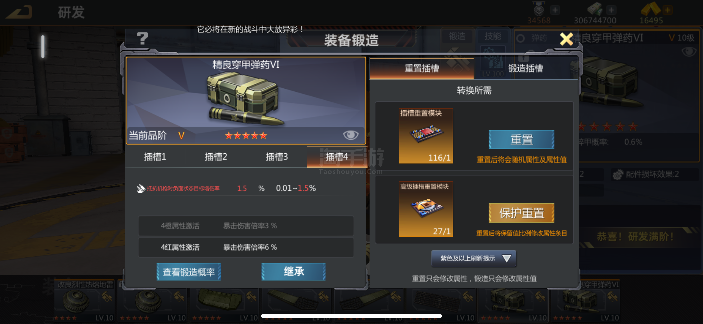Click the blue 重置 button
Viewport: 703px width, 324px height.
pos(521,140)
